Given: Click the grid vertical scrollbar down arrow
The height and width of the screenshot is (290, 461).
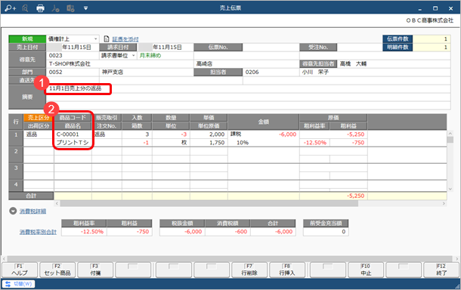Looking at the screenshot, I should [x=450, y=189].
